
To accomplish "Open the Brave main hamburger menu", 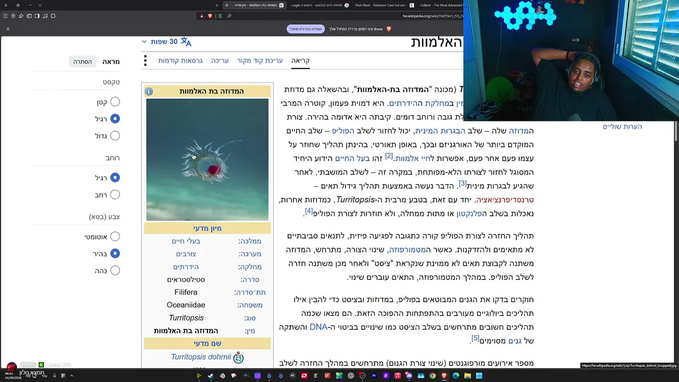I will (6, 16).
